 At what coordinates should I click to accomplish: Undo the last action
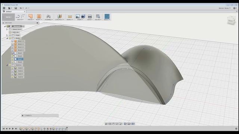point(21,8)
